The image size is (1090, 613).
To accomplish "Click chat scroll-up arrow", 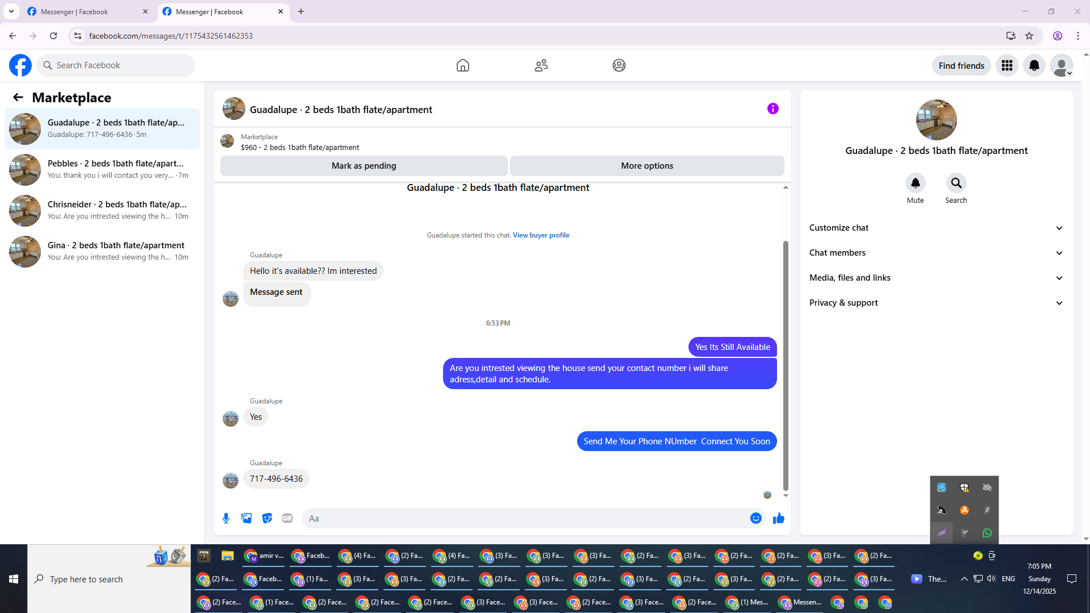I will pyautogui.click(x=786, y=187).
